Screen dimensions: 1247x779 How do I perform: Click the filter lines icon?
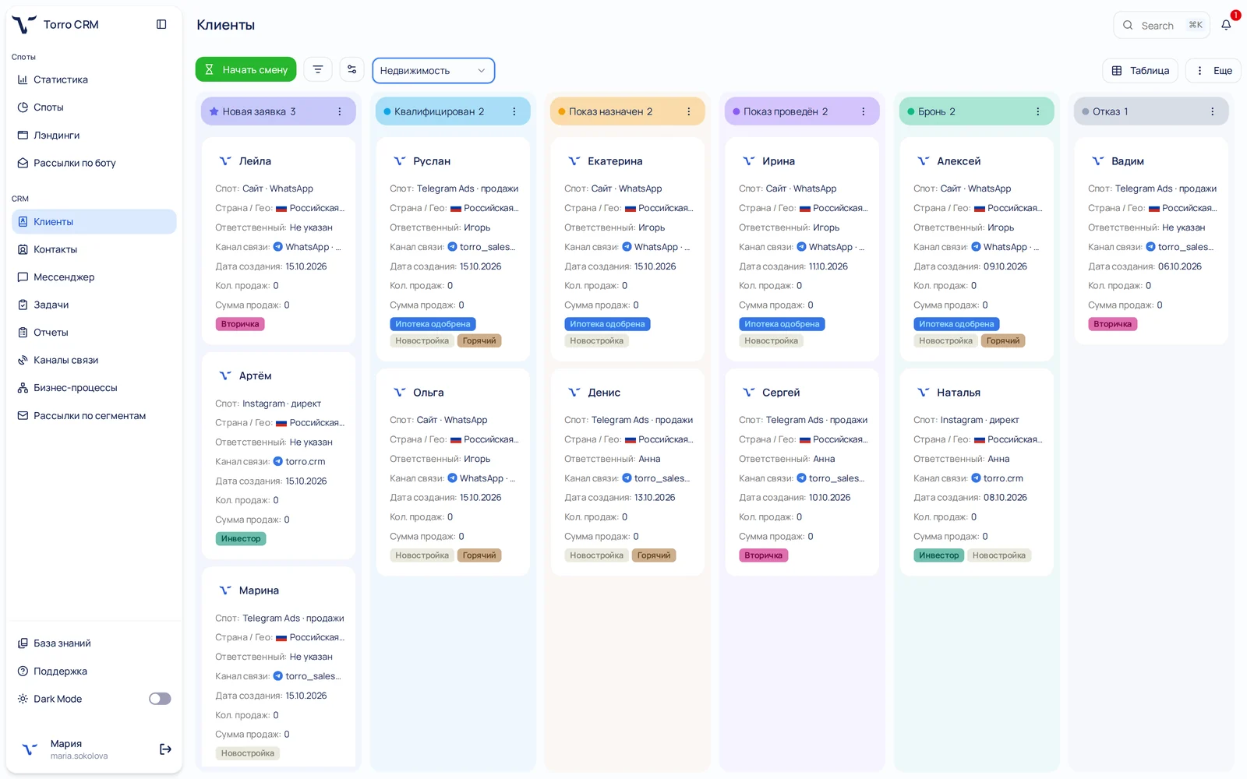pyautogui.click(x=318, y=69)
